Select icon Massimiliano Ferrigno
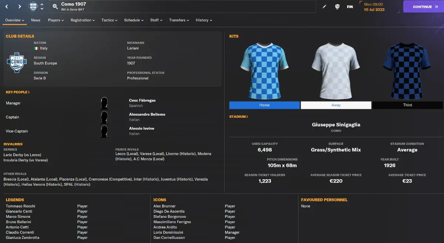 [x=172, y=222]
